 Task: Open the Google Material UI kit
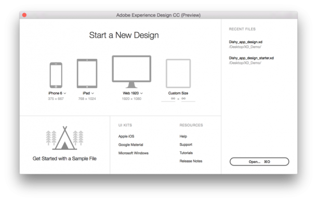(130, 145)
